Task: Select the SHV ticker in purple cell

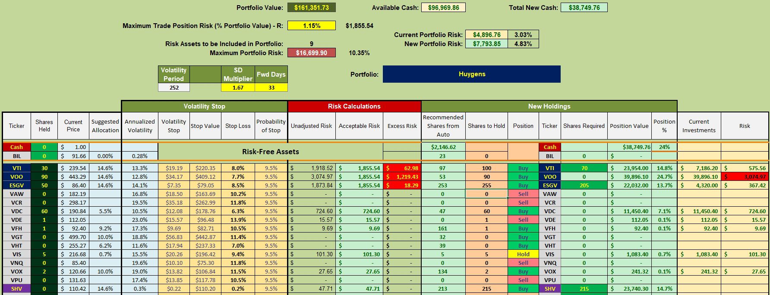Action: [x=17, y=289]
